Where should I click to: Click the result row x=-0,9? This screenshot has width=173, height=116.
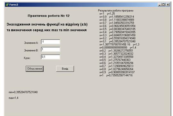point(117,17)
